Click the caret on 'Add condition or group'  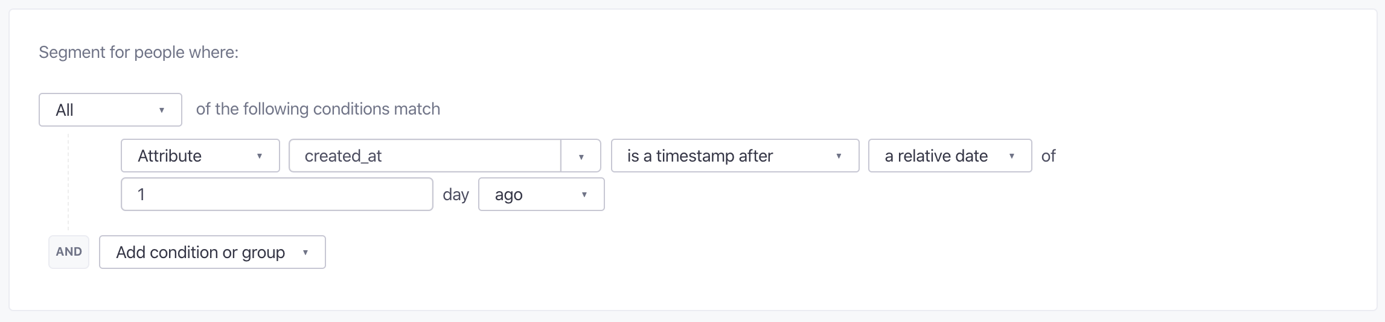tap(305, 253)
